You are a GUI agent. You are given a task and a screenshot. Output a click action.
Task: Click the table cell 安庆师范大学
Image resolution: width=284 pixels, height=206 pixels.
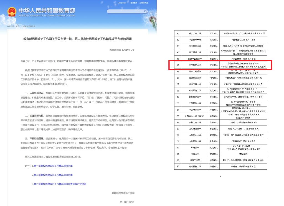point(195,65)
